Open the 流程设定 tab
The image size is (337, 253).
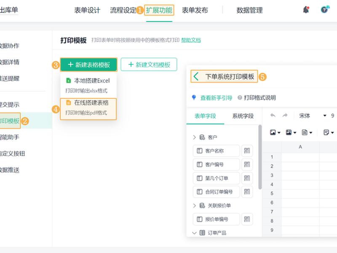[x=123, y=10]
